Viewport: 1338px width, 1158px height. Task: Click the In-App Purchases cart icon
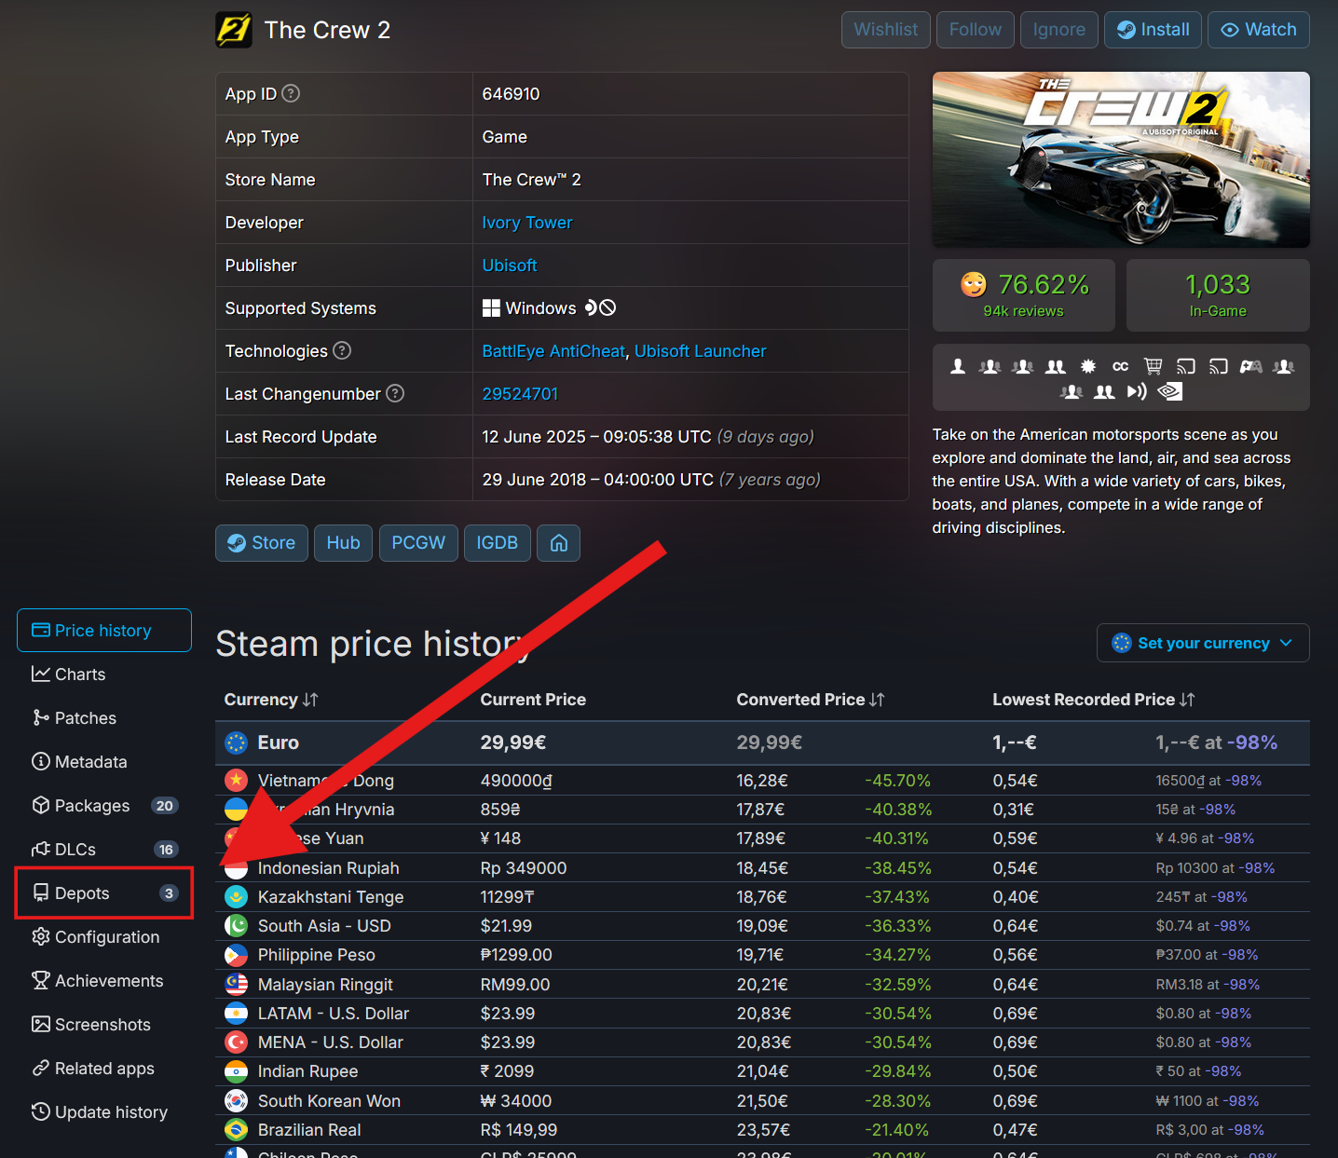tap(1154, 366)
